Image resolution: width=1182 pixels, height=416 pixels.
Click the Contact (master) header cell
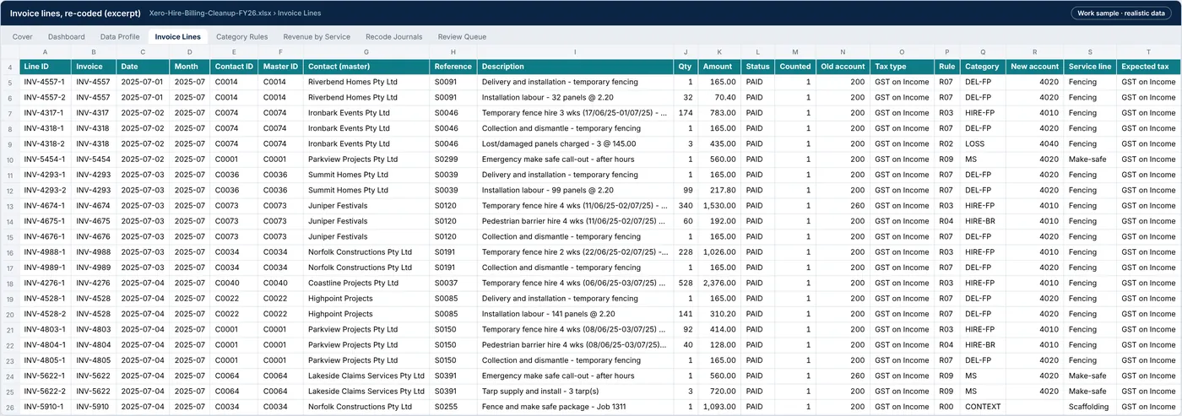point(366,67)
